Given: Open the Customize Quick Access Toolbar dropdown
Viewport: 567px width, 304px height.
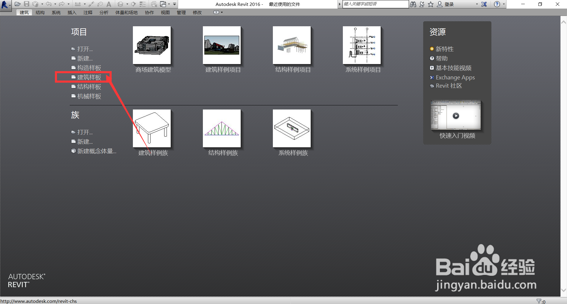Looking at the screenshot, I should 175,4.
